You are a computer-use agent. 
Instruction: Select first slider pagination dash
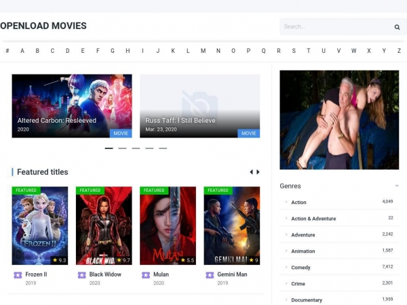(x=109, y=148)
